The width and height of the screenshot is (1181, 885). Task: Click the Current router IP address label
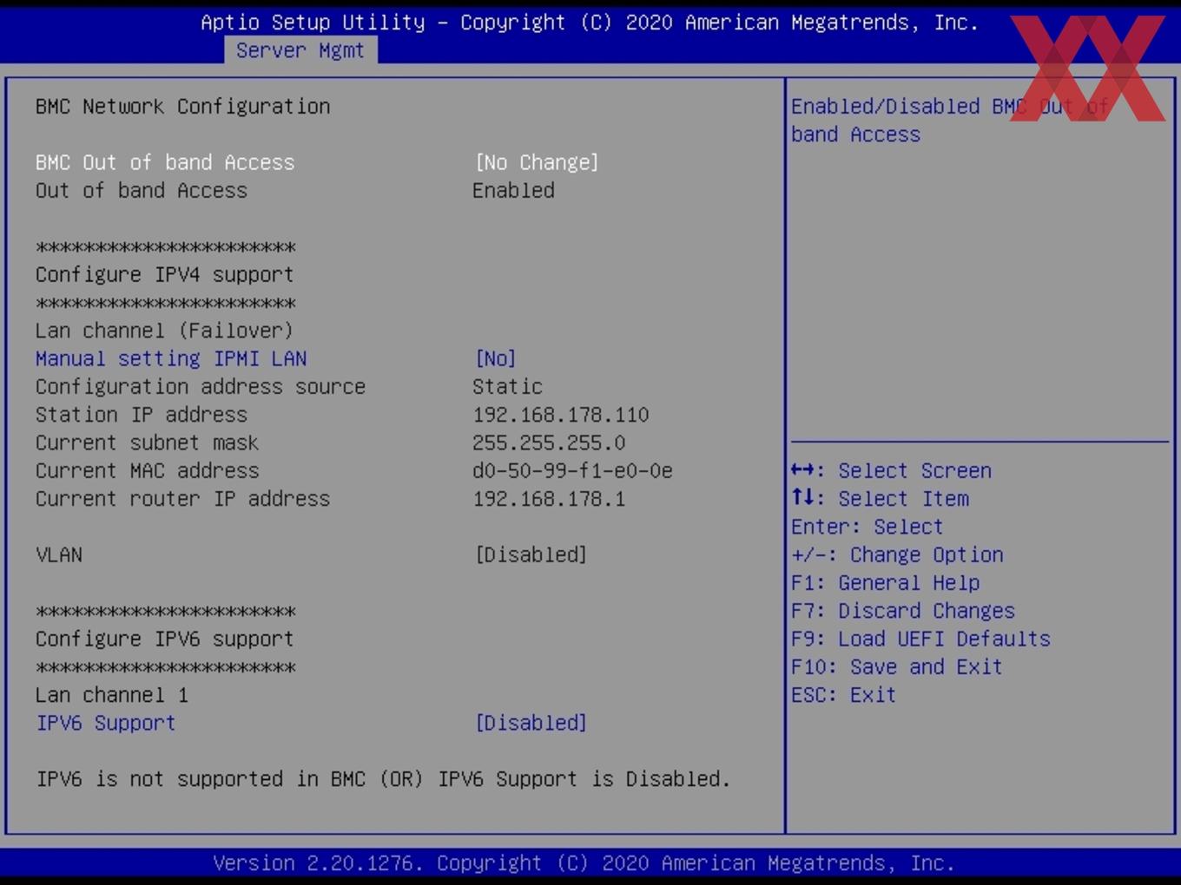182,499
